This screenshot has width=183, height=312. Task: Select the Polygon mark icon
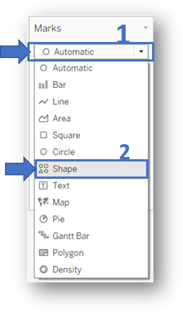[43, 253]
